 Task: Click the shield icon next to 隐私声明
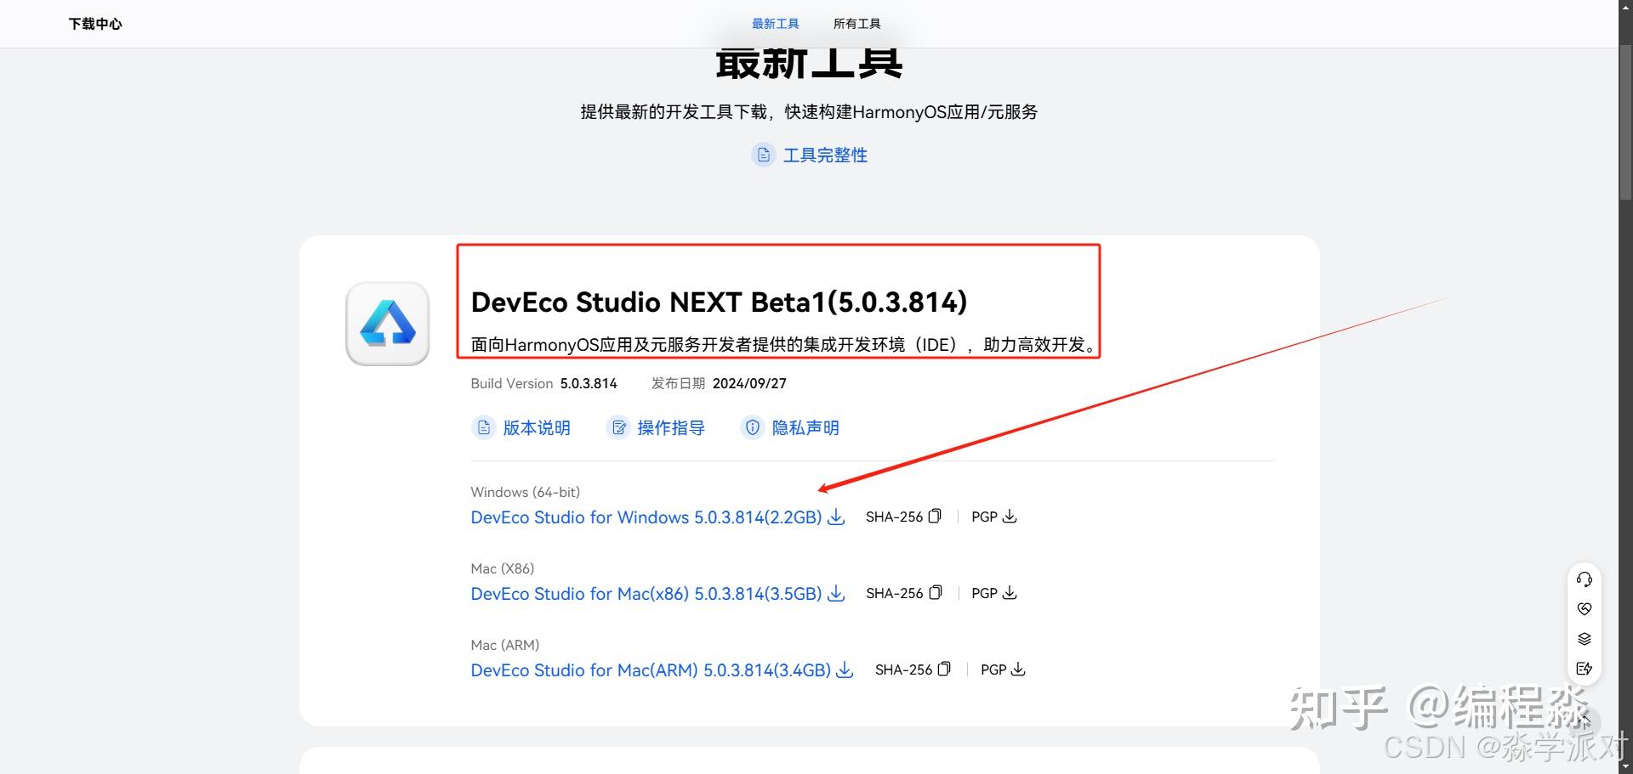(753, 427)
